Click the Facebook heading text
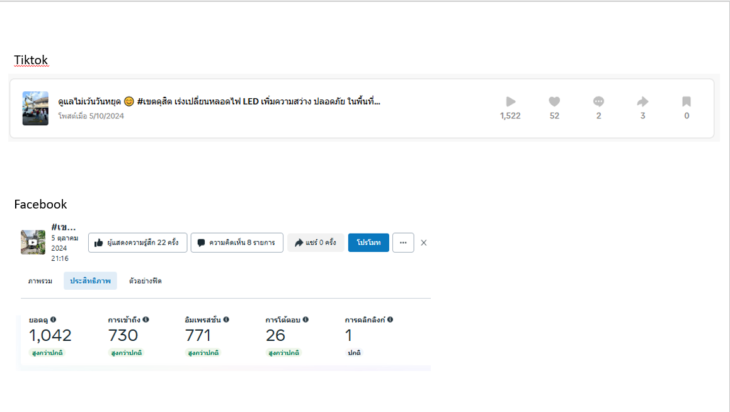This screenshot has width=730, height=412. pyautogui.click(x=40, y=204)
